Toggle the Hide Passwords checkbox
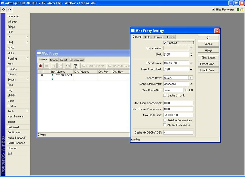Image resolution: width=245 pixels, height=177 pixels. coord(213,10)
